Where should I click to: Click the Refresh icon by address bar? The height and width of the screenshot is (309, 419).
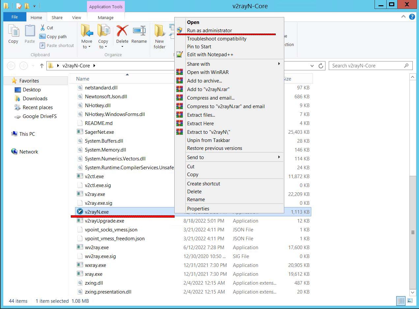point(321,66)
